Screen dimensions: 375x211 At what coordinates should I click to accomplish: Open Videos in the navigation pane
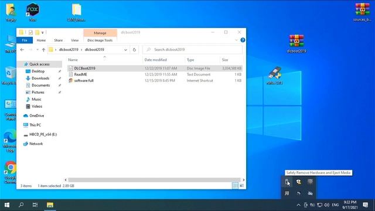click(37, 107)
